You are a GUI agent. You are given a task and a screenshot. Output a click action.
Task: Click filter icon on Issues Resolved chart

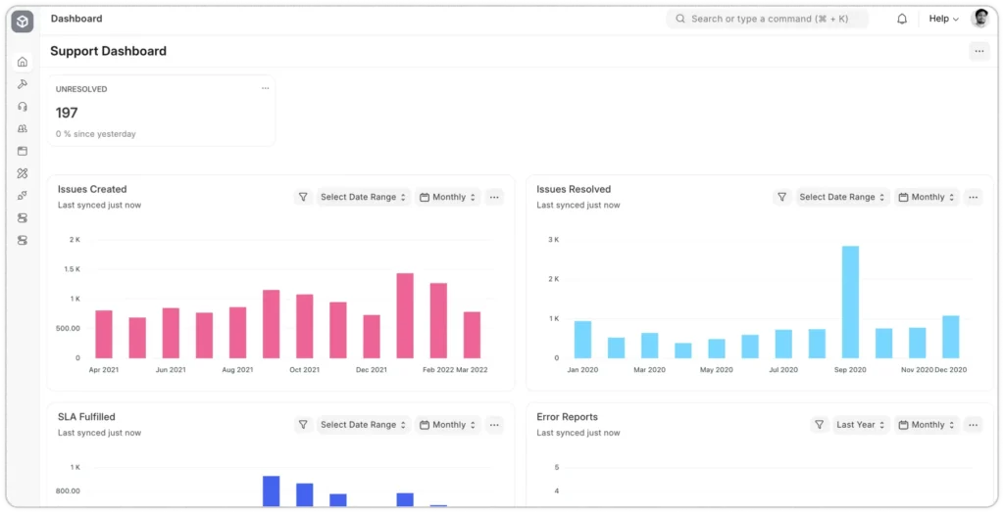click(x=781, y=197)
